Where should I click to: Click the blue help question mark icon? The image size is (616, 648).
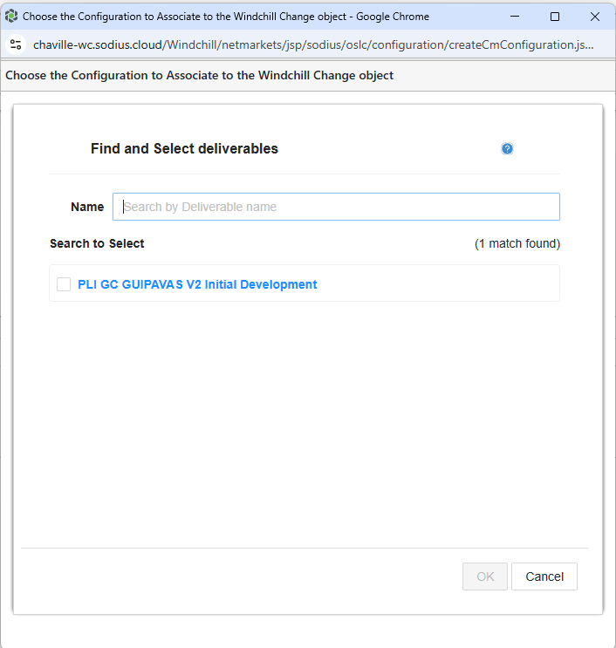507,149
